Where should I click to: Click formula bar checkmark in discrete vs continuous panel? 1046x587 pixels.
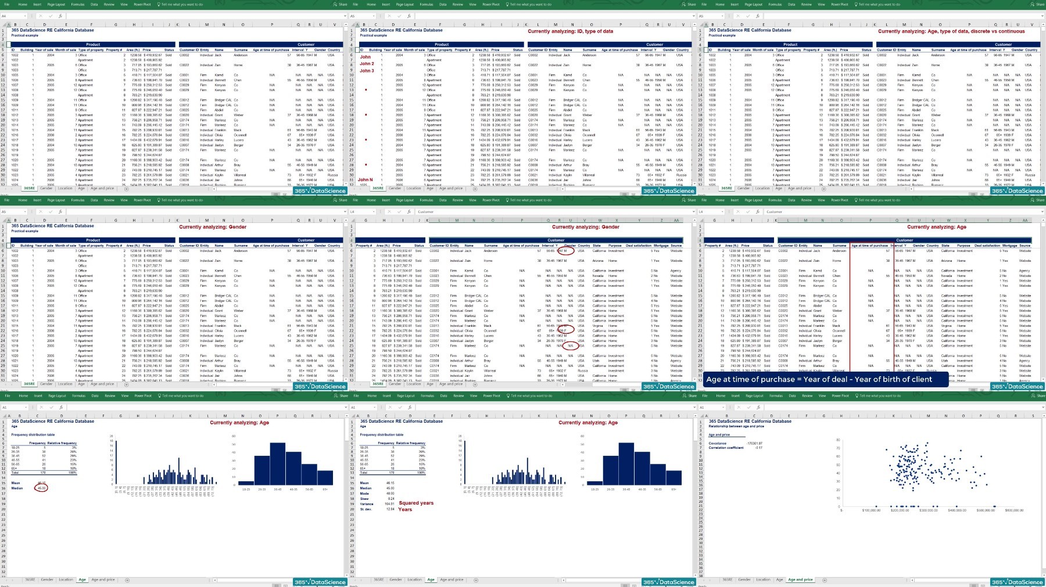(x=748, y=16)
